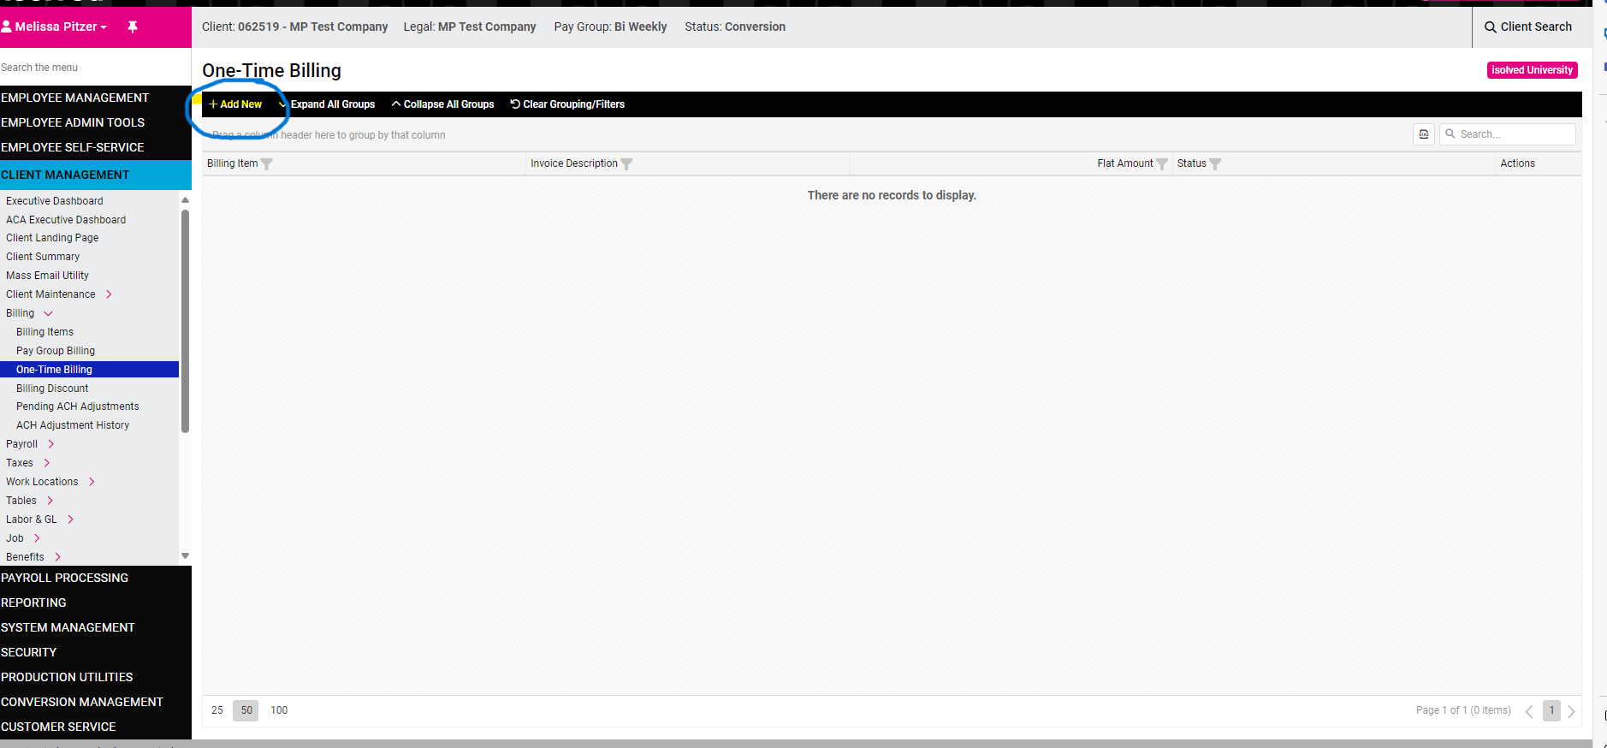Set page size to 100
Screen dimensions: 1607x748
(x=279, y=710)
